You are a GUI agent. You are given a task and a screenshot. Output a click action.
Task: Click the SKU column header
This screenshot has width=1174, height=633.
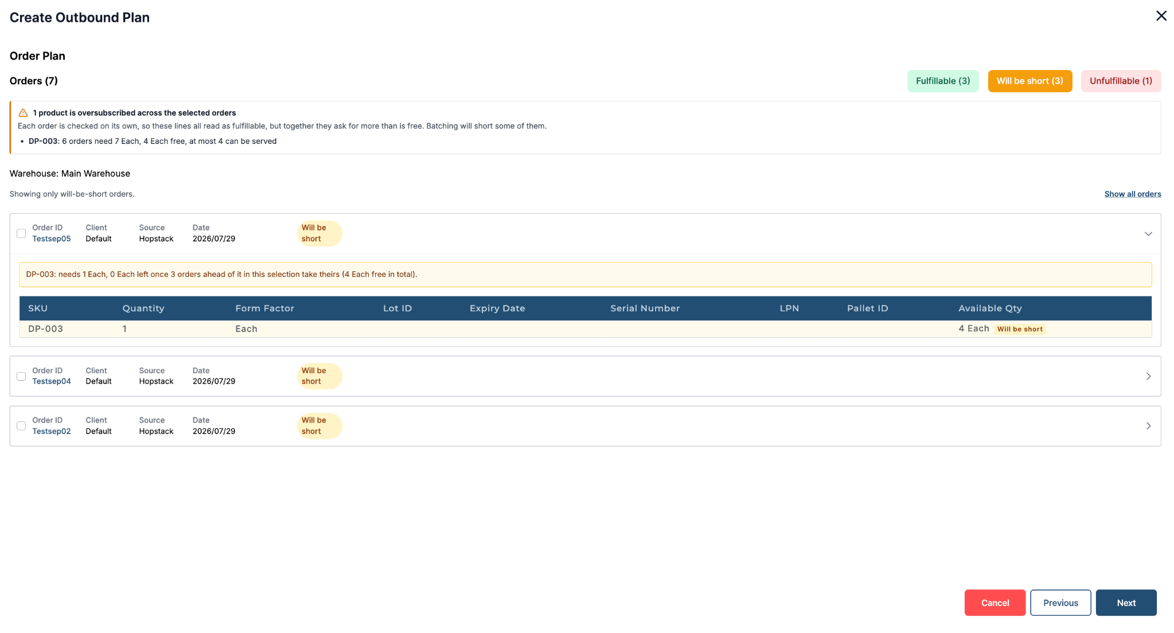(x=38, y=308)
